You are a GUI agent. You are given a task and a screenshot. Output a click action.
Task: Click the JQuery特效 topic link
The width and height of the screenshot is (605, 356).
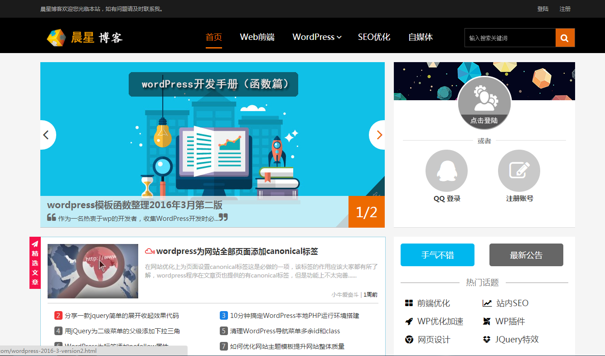click(517, 340)
